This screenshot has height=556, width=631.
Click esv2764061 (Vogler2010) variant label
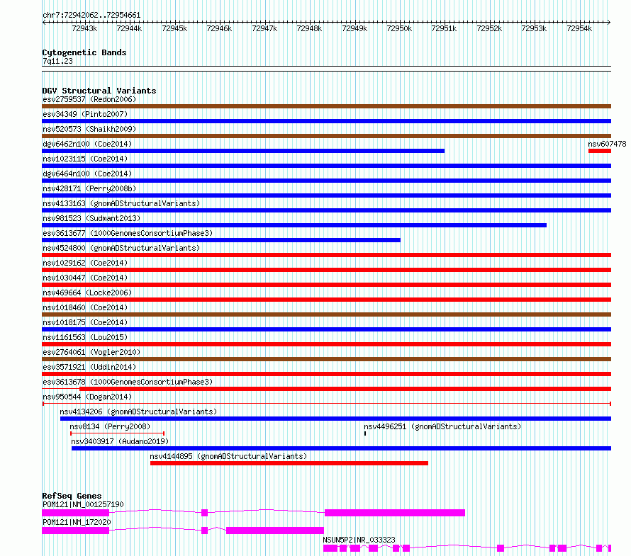point(91,352)
